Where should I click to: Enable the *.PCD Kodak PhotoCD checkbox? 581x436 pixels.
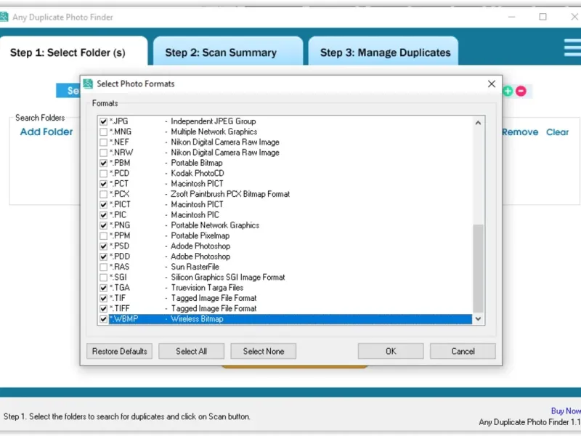(x=103, y=174)
